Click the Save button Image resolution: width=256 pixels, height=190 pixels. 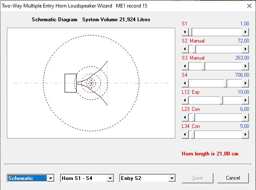[198, 178]
